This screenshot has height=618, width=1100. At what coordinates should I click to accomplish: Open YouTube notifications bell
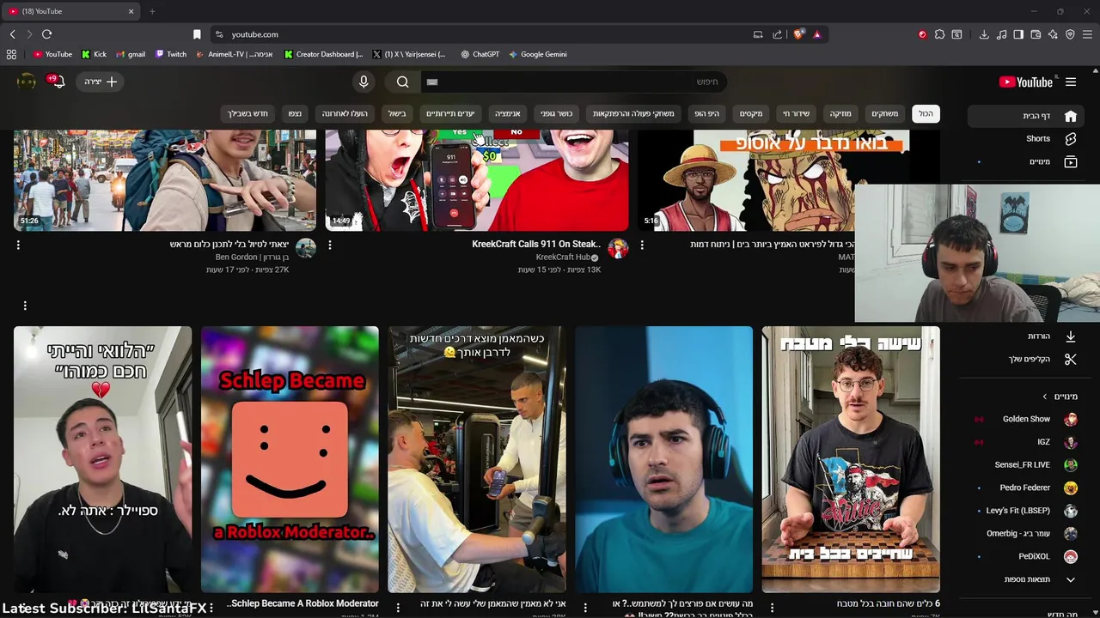click(58, 82)
